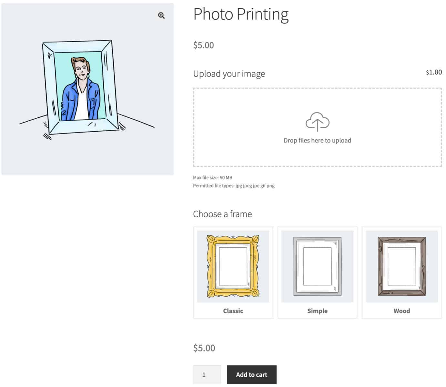
Task: Click the Wood frame name label
Action: [x=401, y=311]
